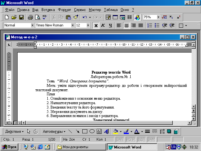Apply the blue line color brush
The width and height of the screenshot is (201, 151).
pyautogui.click(x=126, y=131)
